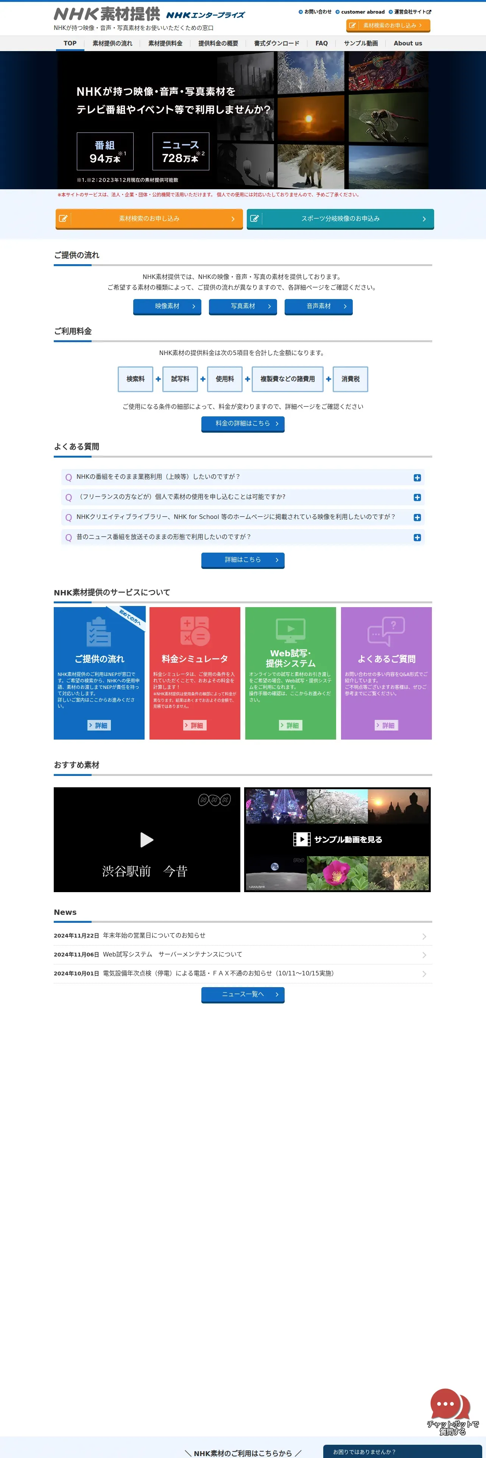The width and height of the screenshot is (486, 1458).
Task: Click the plus icon beside the 業務利用 question
Action: (417, 478)
